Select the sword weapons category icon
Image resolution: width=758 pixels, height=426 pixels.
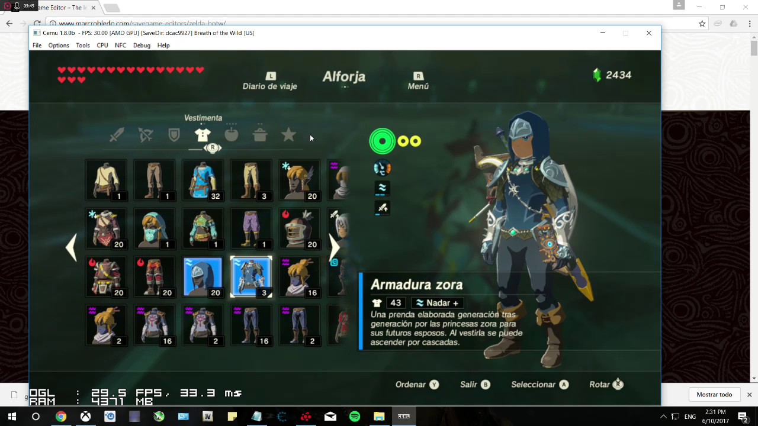click(x=117, y=135)
